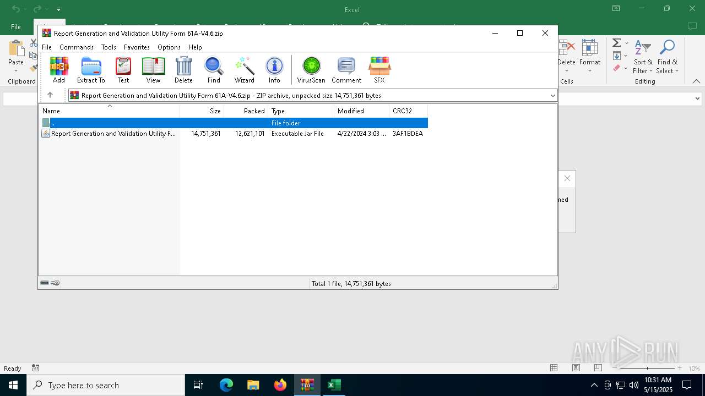Click the View toolbar icon

coord(153,70)
